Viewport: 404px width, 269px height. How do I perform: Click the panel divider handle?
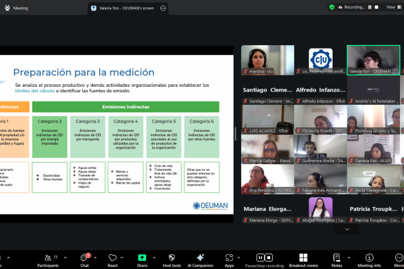click(235, 134)
